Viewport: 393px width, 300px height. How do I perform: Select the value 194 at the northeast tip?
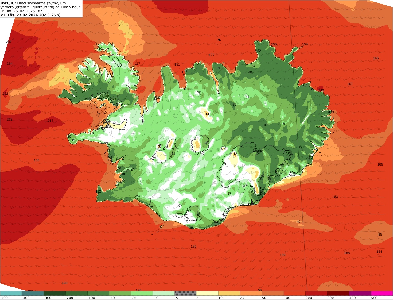click(305, 44)
